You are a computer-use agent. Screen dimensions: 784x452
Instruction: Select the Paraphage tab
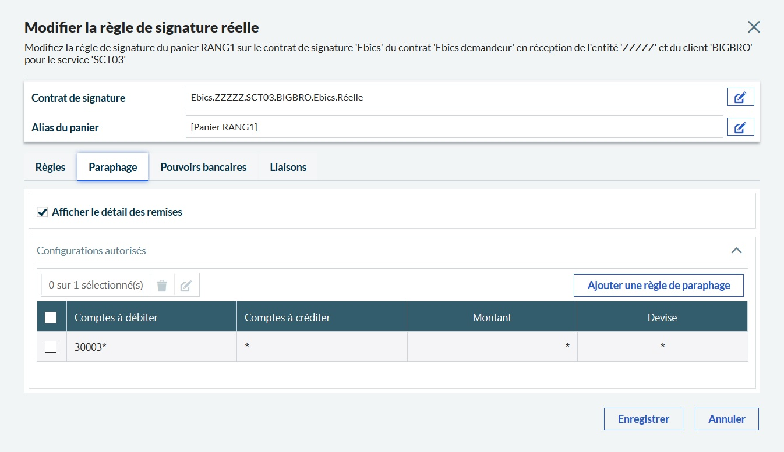pos(113,168)
